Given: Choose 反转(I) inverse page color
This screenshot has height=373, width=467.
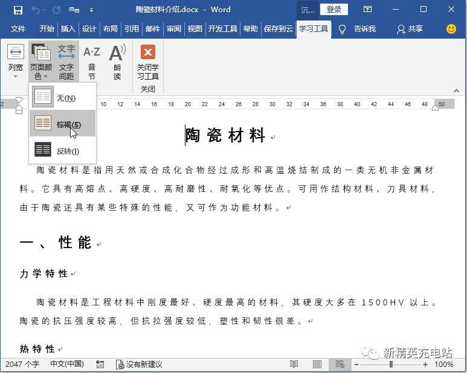Looking at the screenshot, I should click(62, 150).
